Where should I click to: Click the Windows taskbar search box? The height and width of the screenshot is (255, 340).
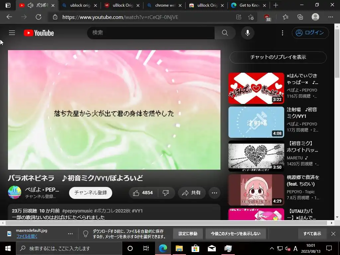click(x=69, y=248)
